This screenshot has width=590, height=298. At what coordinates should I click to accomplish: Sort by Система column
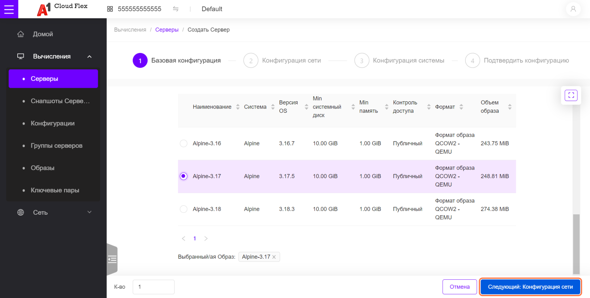[x=273, y=107]
